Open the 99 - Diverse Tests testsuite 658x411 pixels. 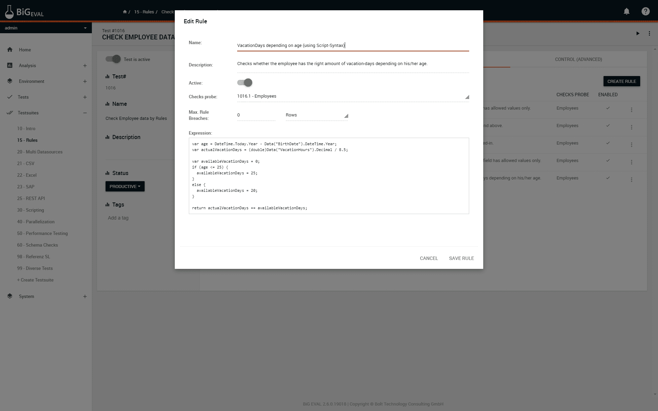(35, 268)
